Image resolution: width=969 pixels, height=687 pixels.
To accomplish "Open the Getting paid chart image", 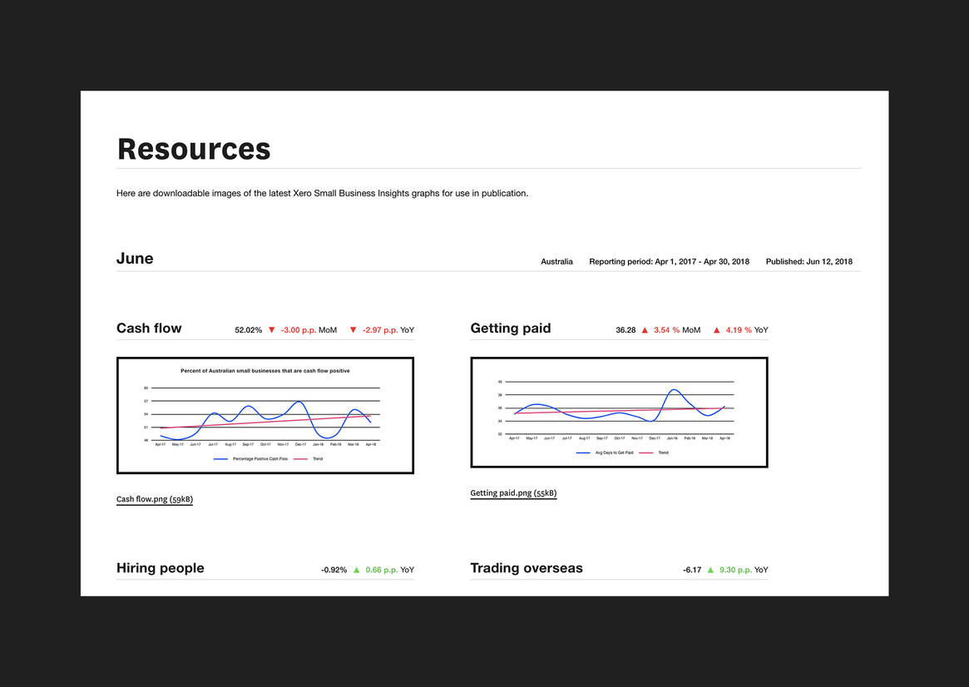I will (619, 413).
